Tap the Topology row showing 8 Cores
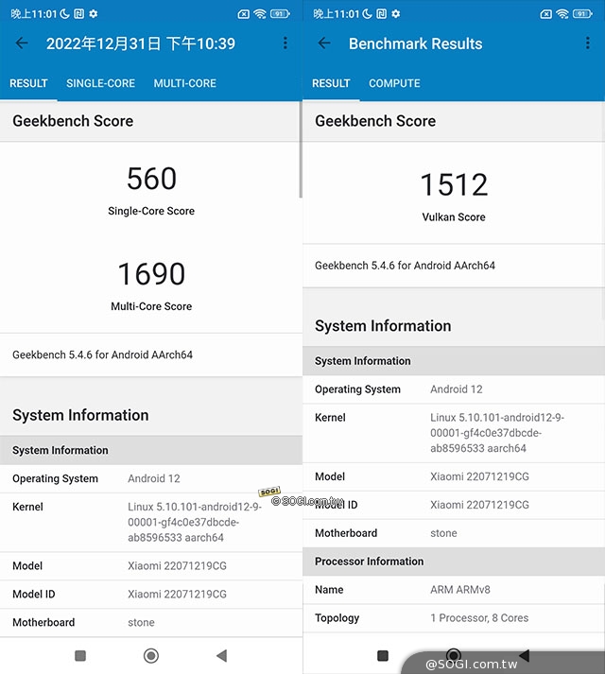The height and width of the screenshot is (674, 605). pos(454,618)
